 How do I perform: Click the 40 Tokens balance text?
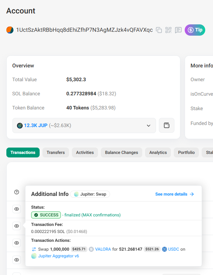click(77, 108)
